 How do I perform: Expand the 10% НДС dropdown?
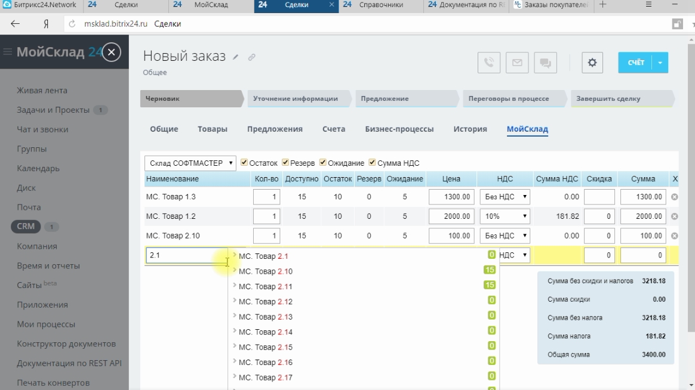point(505,216)
